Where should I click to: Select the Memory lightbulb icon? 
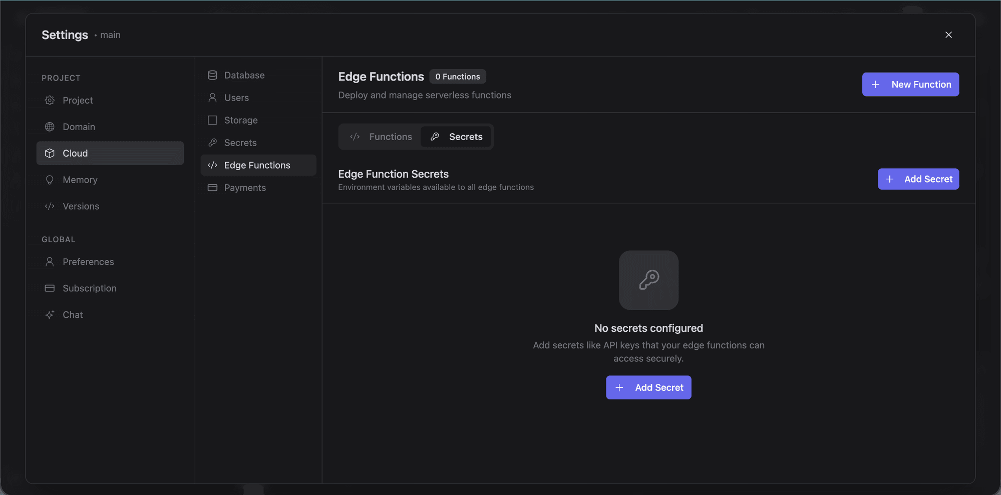50,179
